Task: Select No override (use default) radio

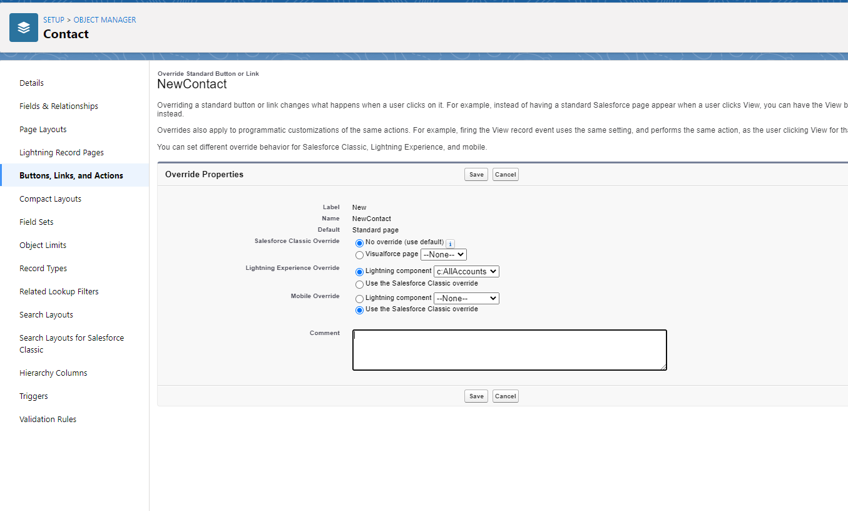Action: click(359, 243)
